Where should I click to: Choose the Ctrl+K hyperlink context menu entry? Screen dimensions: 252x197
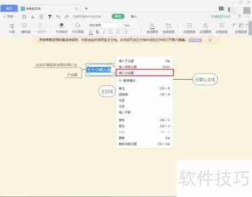[x=145, y=94]
